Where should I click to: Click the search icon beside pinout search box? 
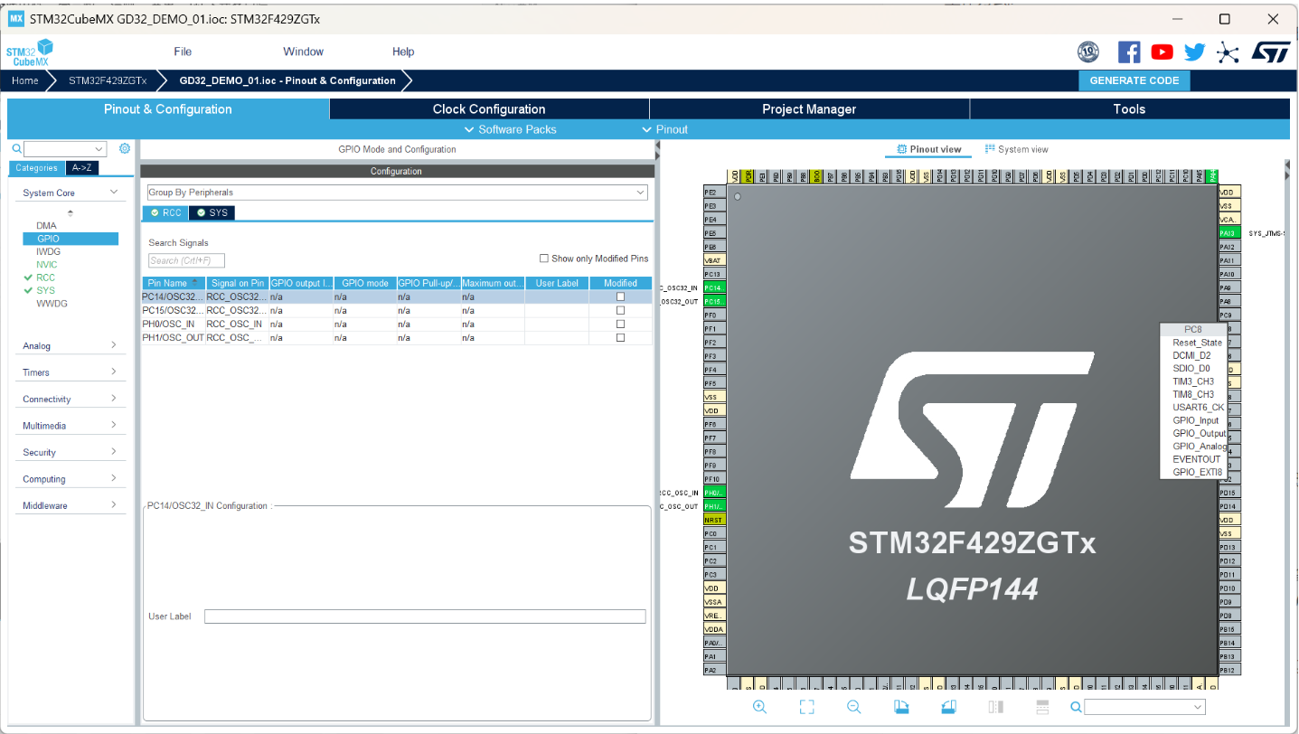1076,707
